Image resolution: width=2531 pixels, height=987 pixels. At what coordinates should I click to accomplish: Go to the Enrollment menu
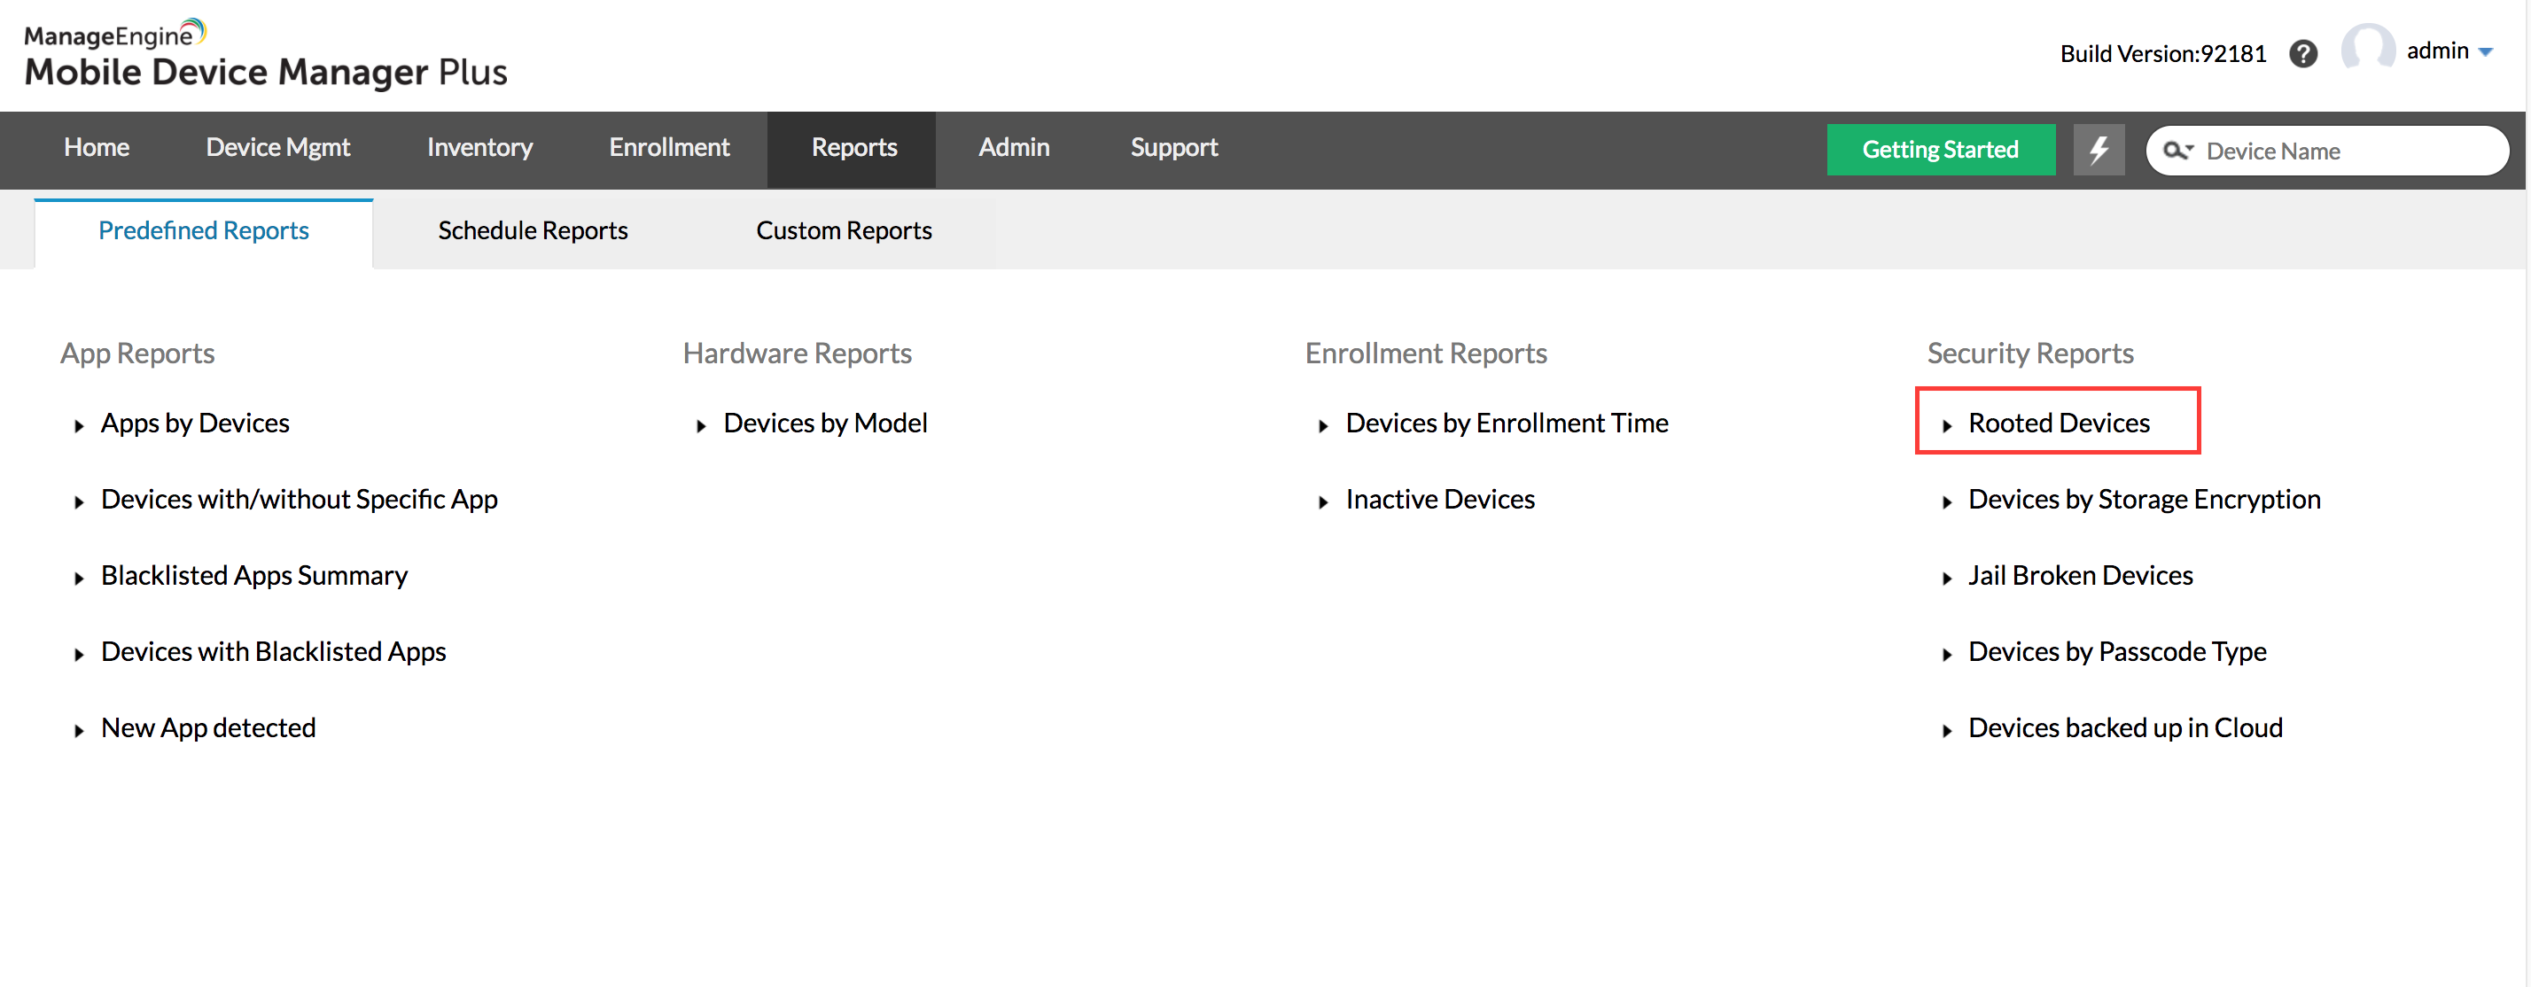point(668,147)
